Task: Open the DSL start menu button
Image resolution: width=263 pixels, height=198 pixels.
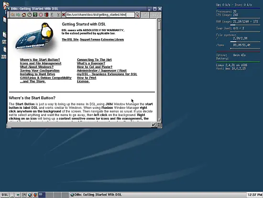Action: [x=5, y=195]
